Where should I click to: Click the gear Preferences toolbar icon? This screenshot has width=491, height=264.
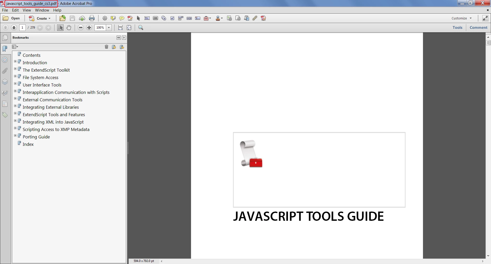pos(105,18)
